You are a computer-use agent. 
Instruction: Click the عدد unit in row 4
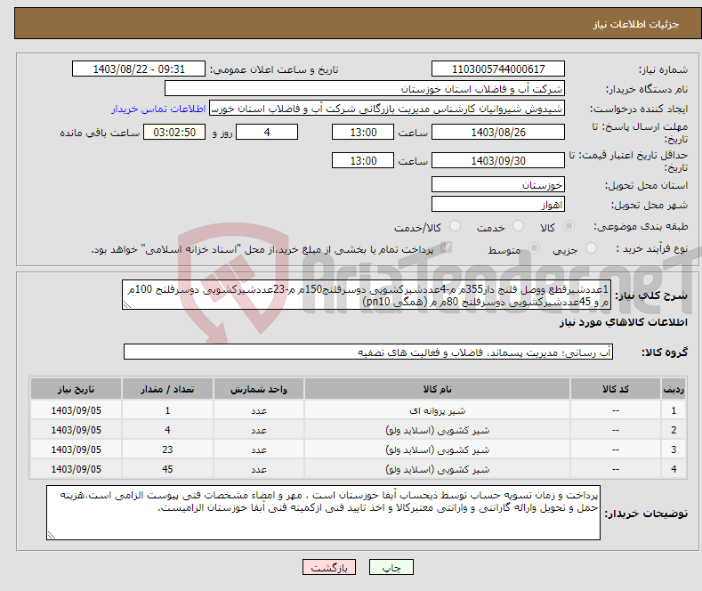[259, 470]
